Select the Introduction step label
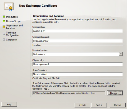This screenshot has height=109, width=127. (12, 17)
